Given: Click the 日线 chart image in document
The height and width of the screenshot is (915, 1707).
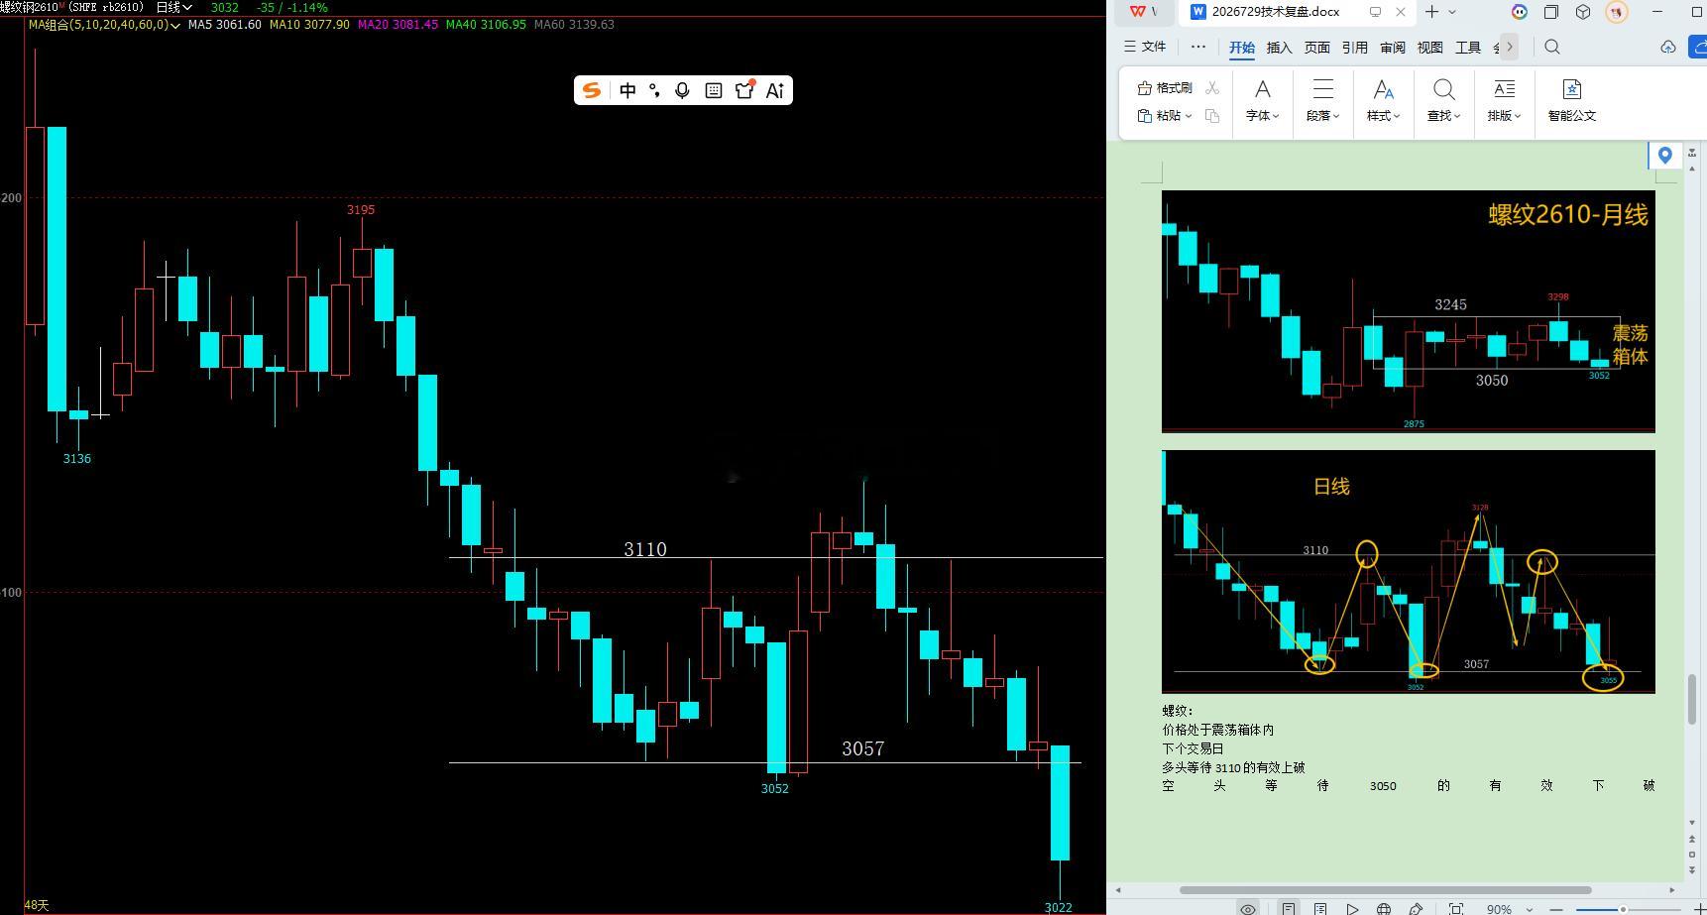Looking at the screenshot, I should point(1408,572).
